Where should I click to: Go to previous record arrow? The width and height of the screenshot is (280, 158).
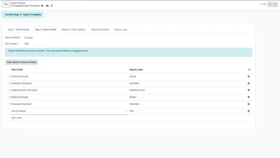tap(270, 4)
